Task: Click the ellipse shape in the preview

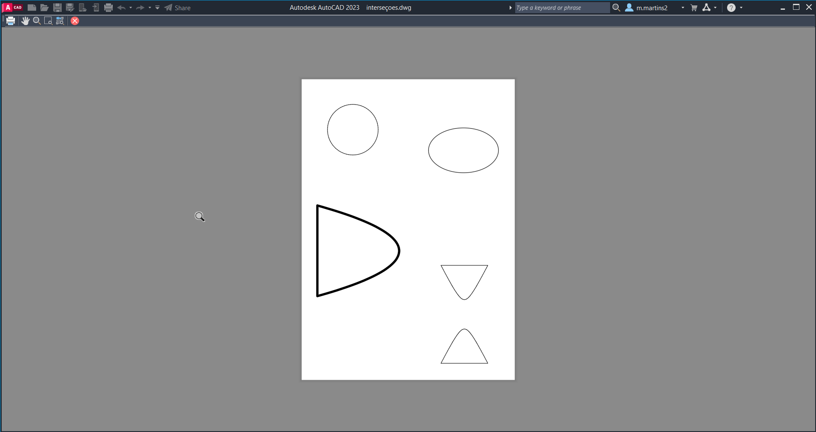Action: point(463,150)
